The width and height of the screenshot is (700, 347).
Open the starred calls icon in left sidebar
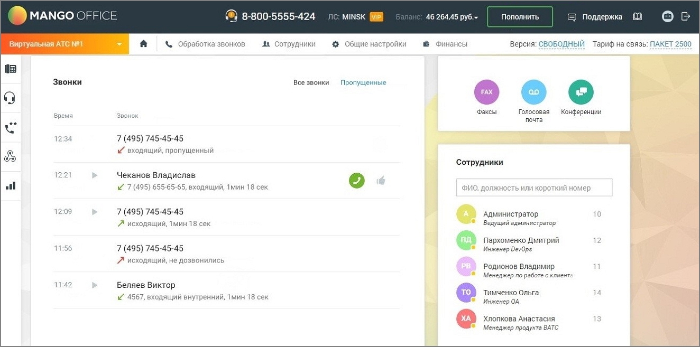pos(10,127)
